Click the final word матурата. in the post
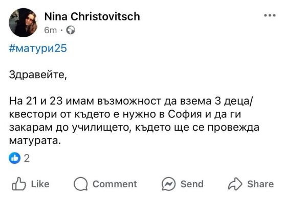The width and height of the screenshot is (286, 198). coord(35,141)
